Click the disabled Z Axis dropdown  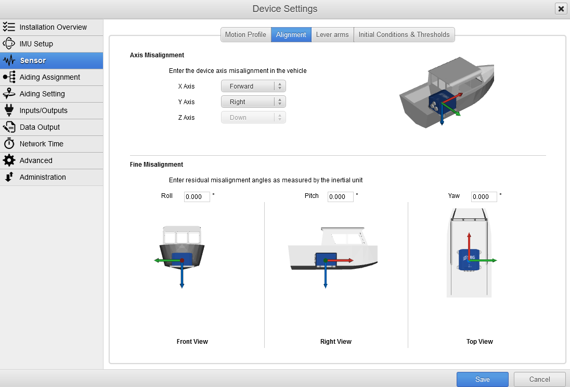tap(253, 118)
